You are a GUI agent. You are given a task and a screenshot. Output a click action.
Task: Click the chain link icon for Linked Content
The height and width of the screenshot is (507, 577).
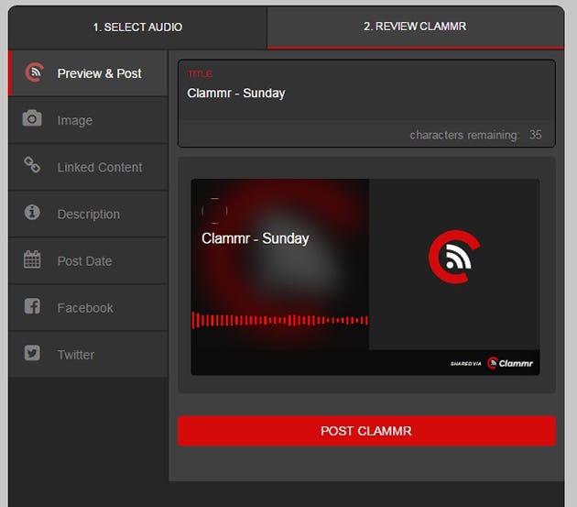pos(32,165)
